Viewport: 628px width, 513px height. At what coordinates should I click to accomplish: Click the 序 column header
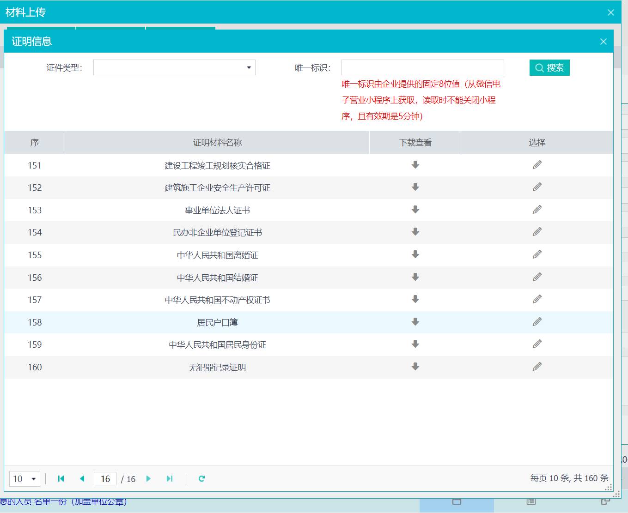(35, 143)
